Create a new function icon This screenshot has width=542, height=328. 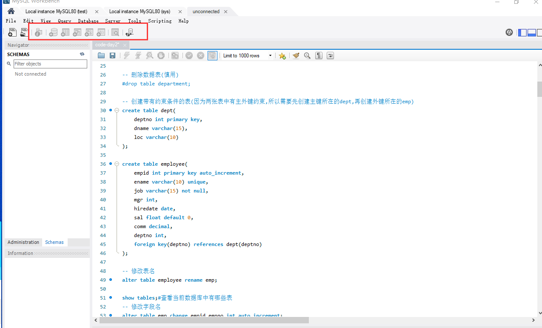[101, 32]
